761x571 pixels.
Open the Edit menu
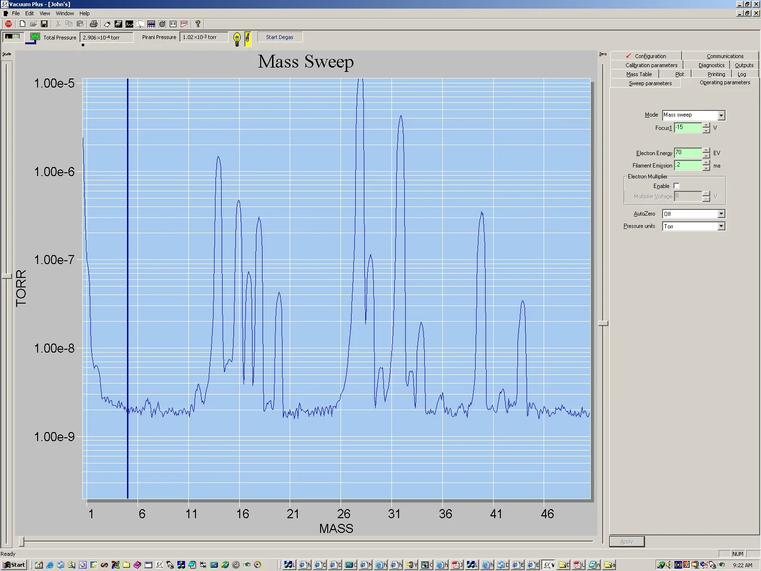coord(29,13)
